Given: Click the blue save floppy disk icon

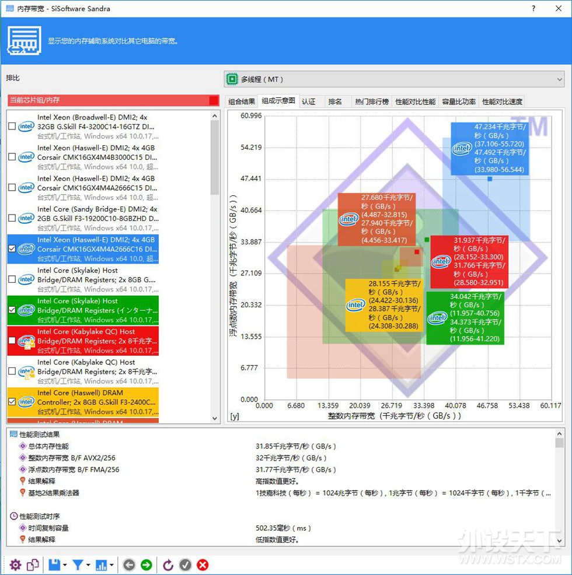Looking at the screenshot, I should point(54,565).
